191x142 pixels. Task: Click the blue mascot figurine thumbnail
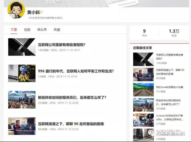22,73
